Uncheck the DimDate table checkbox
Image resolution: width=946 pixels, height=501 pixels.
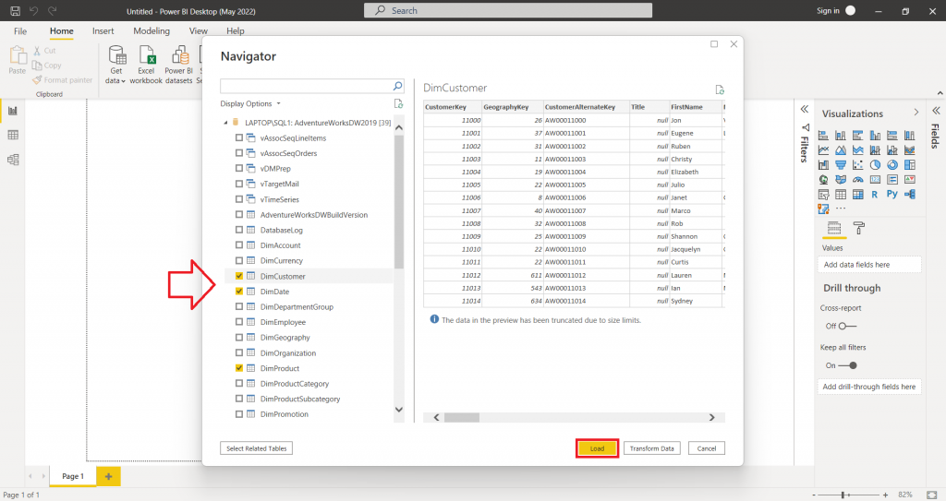click(x=239, y=292)
